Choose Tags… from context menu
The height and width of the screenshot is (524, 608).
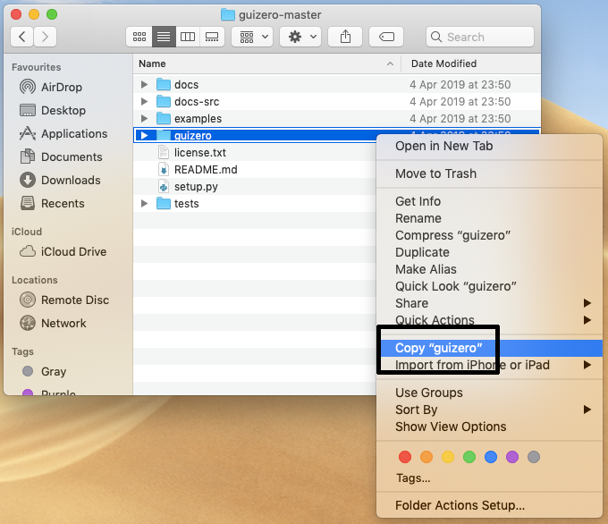click(413, 478)
